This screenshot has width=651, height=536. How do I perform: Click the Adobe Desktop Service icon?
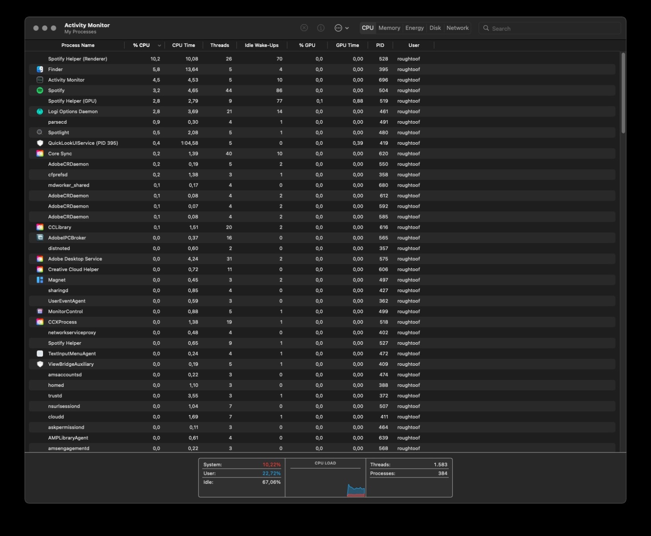coord(40,259)
